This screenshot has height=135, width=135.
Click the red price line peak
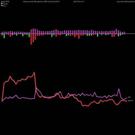tap(34, 72)
